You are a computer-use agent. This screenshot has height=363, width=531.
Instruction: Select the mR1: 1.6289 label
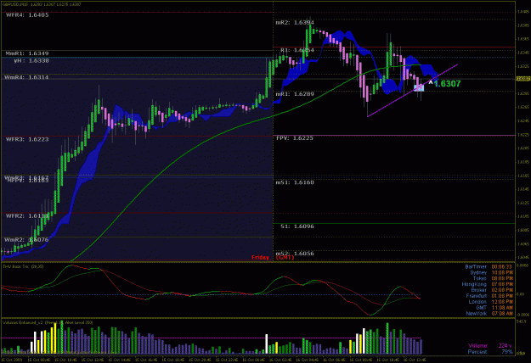coord(295,93)
